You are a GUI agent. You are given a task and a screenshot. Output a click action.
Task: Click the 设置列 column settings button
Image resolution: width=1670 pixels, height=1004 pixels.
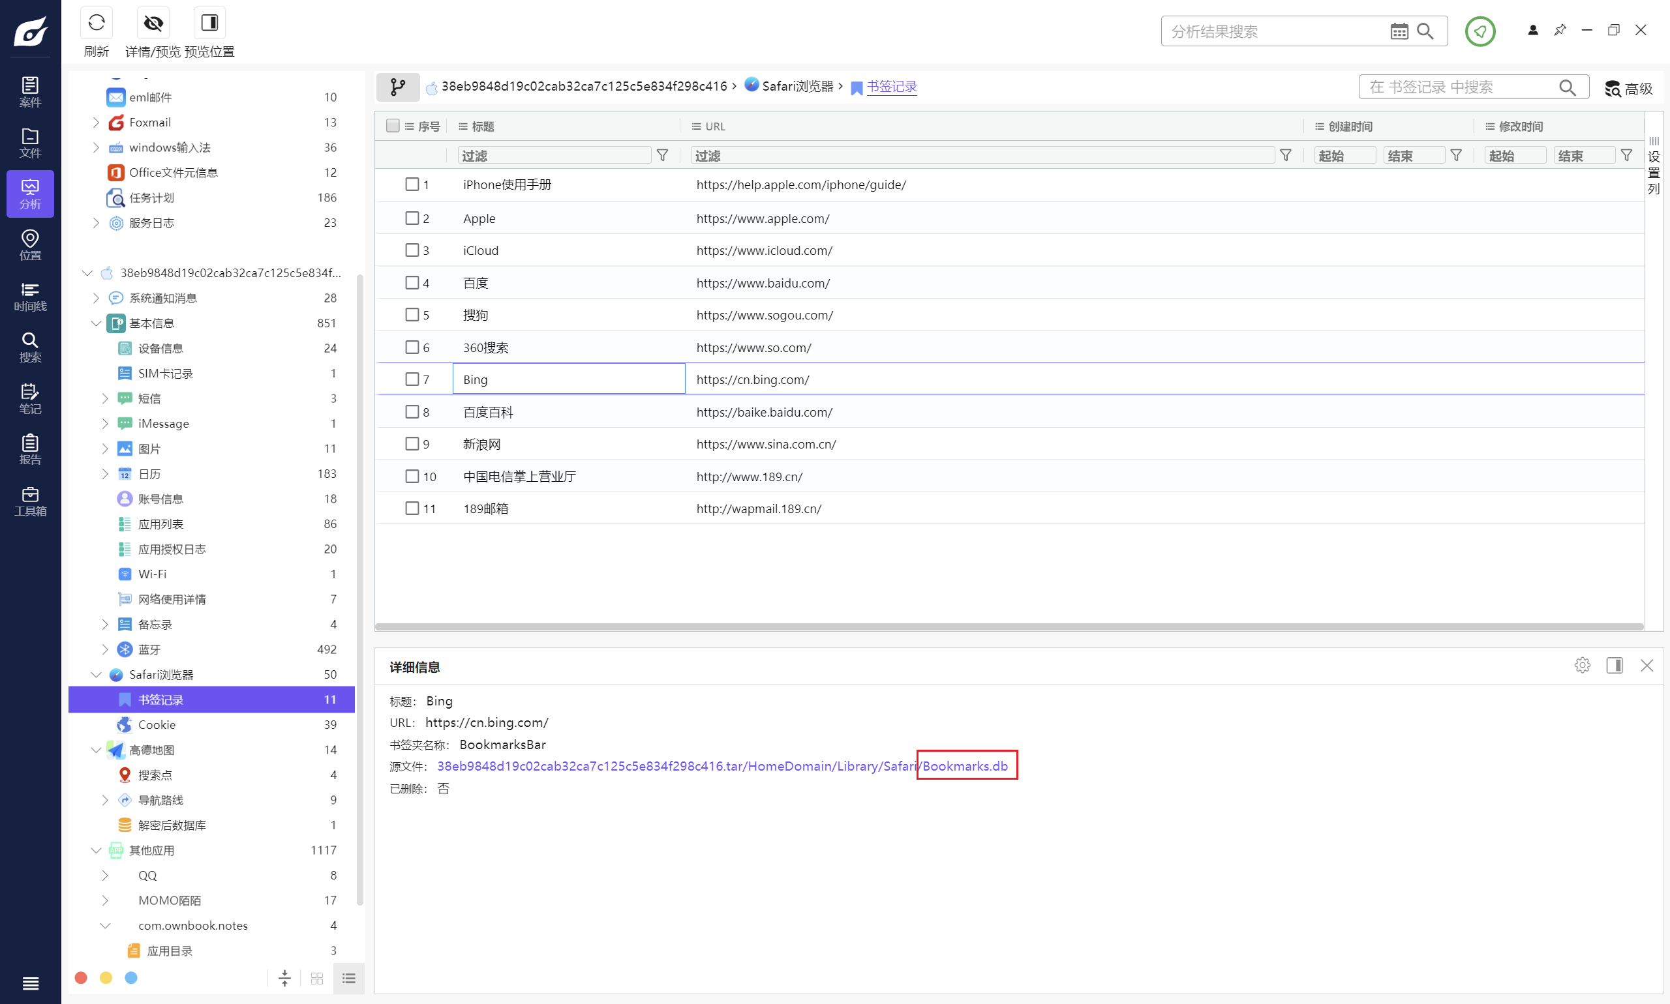[1654, 165]
